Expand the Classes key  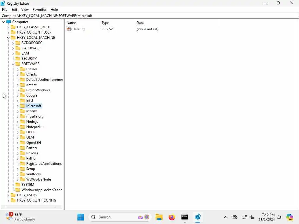tap(18, 69)
